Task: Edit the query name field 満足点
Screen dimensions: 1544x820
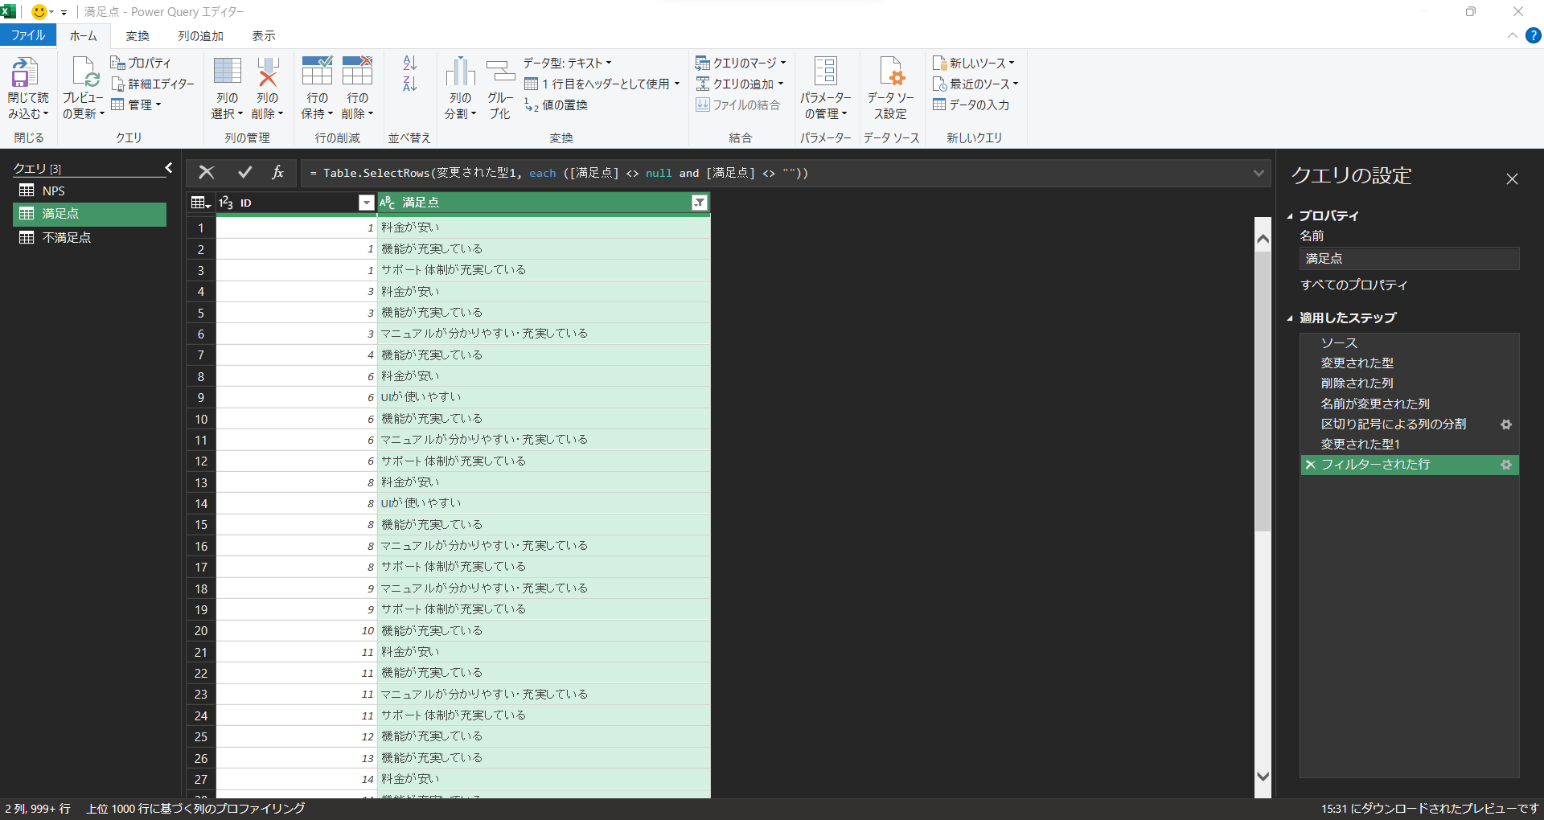Action: (1409, 259)
